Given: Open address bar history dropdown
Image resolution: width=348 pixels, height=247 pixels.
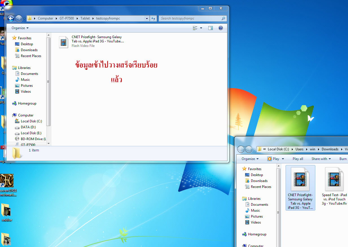Looking at the screenshot, I should (147, 19).
